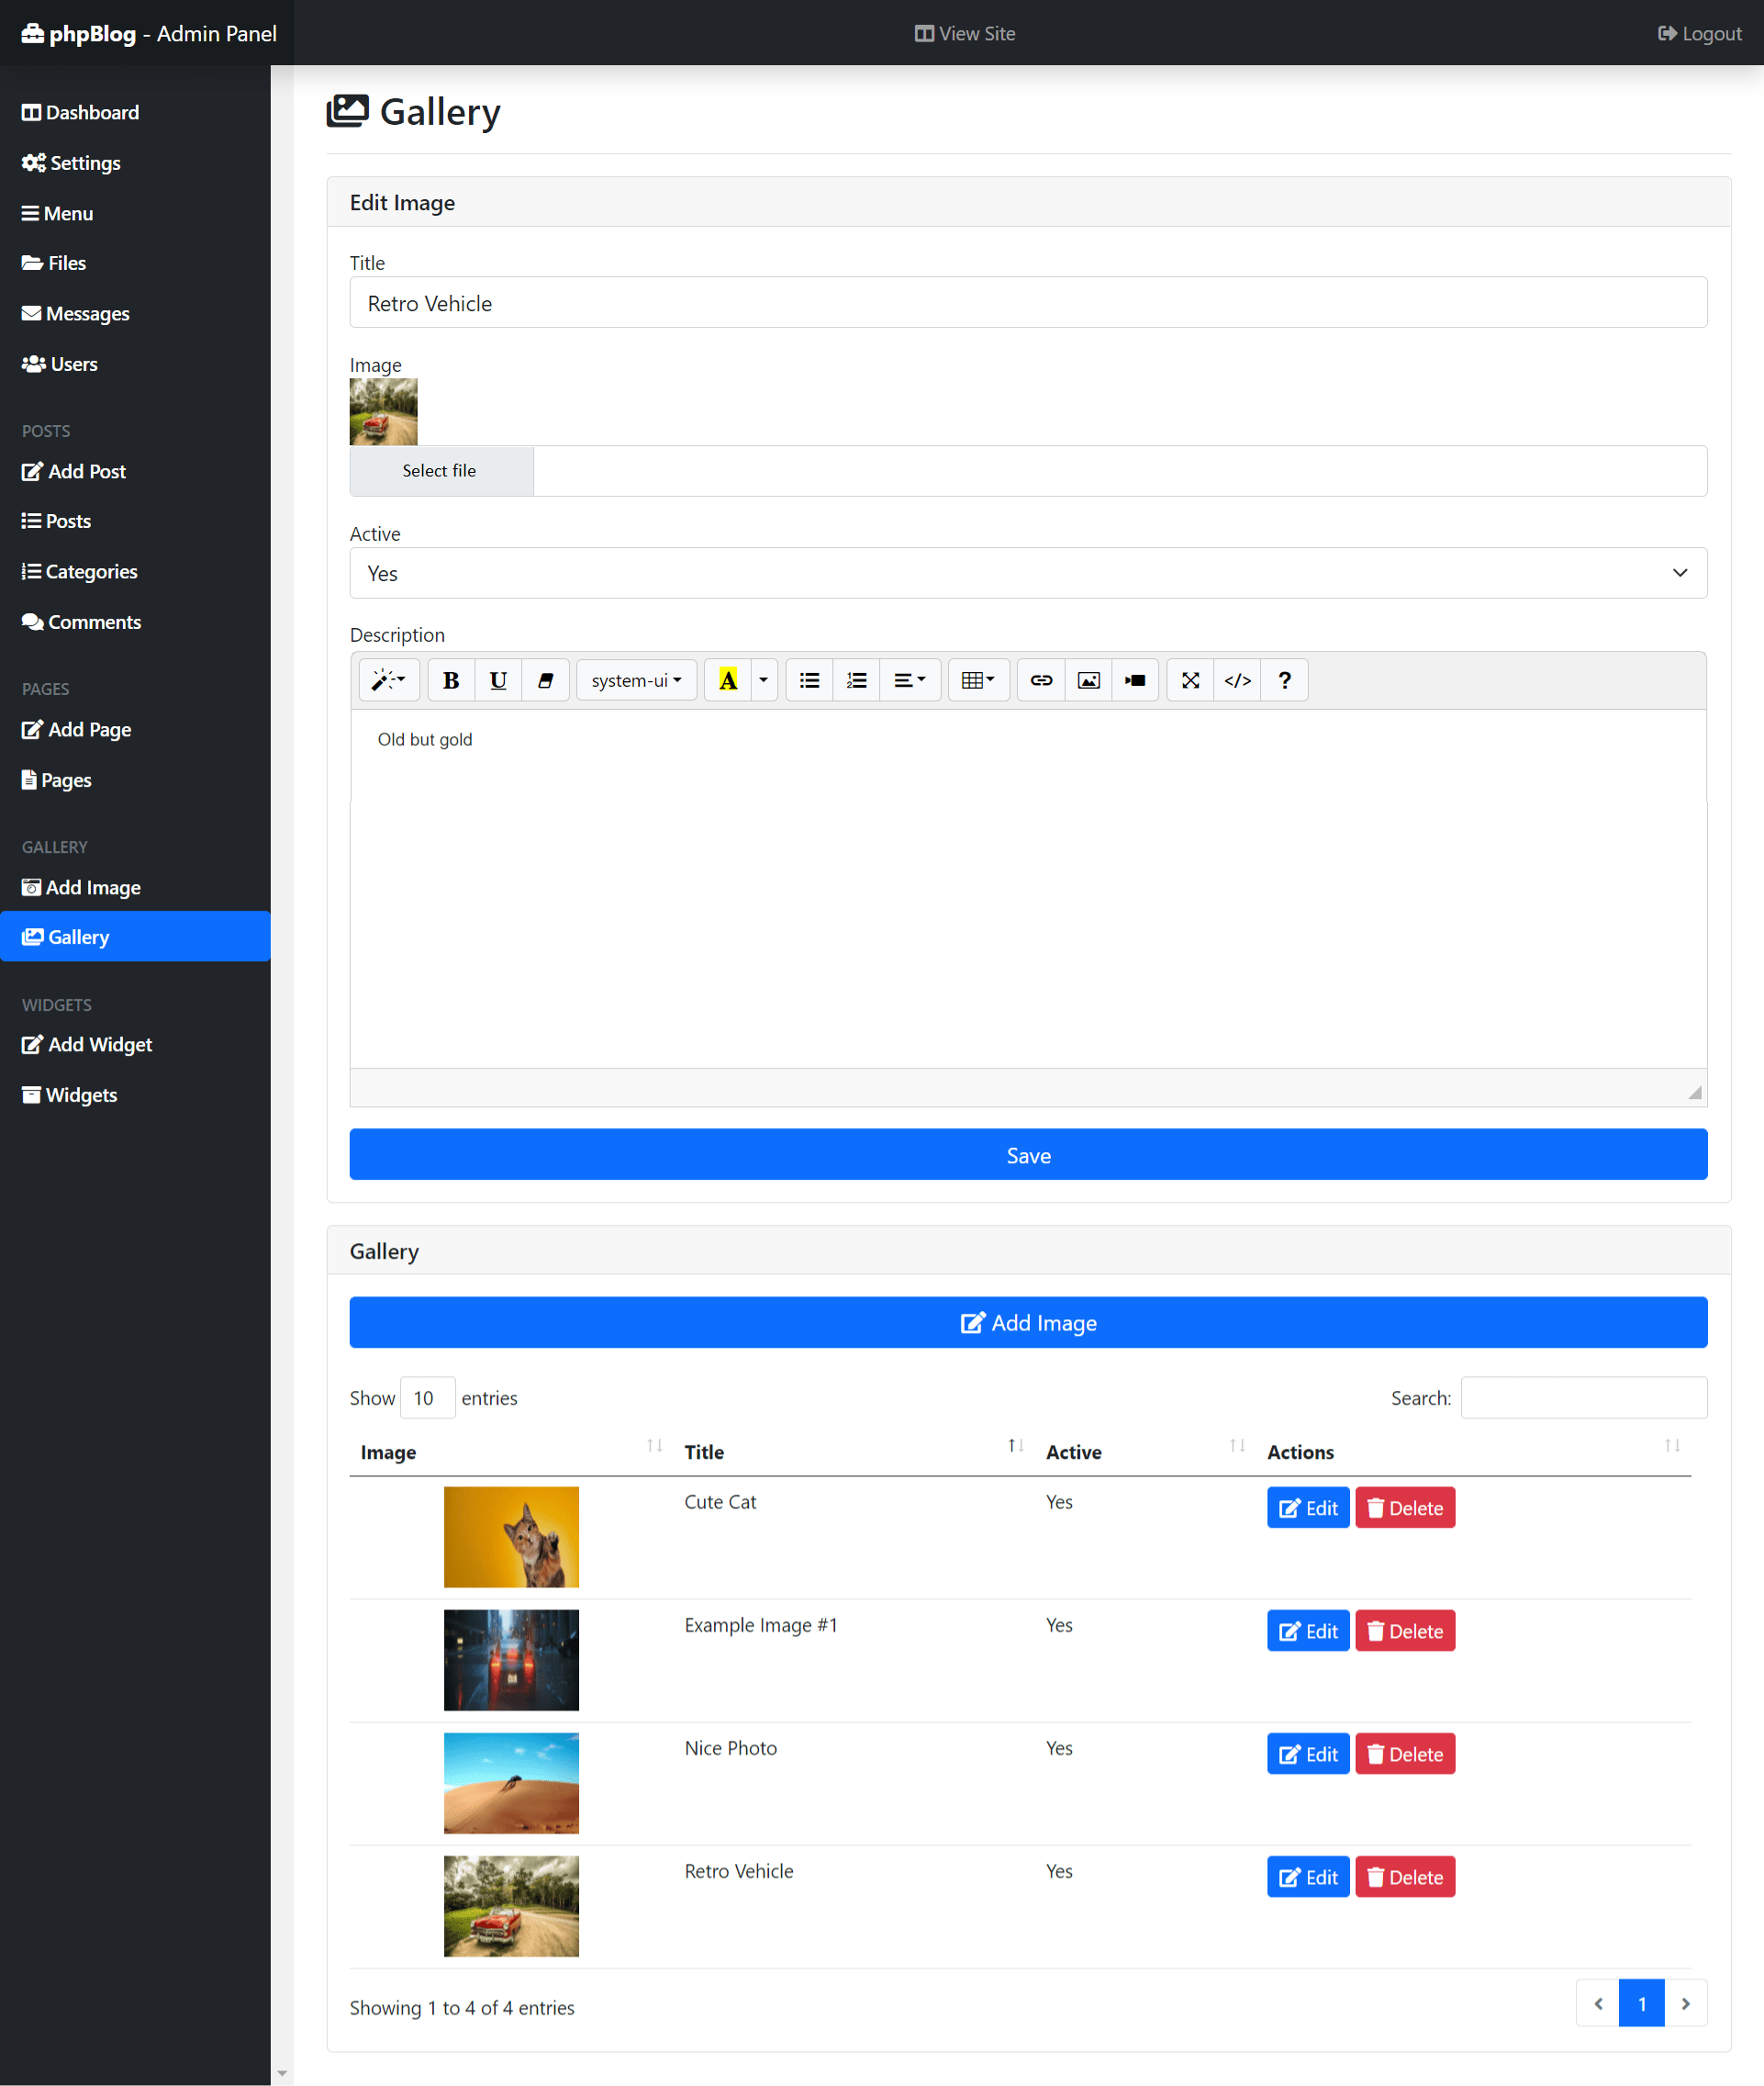This screenshot has width=1764, height=2086.
Task: Delete the Cute Cat gallery image
Action: coord(1404,1508)
